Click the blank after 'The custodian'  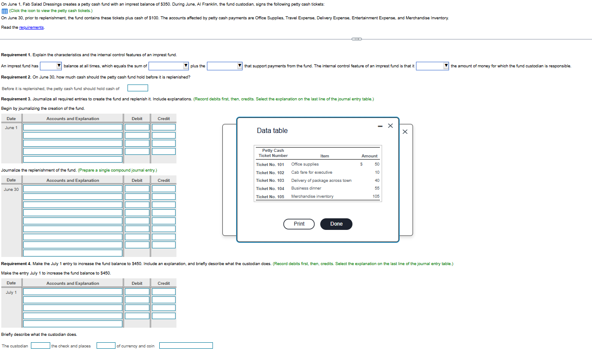click(40, 345)
